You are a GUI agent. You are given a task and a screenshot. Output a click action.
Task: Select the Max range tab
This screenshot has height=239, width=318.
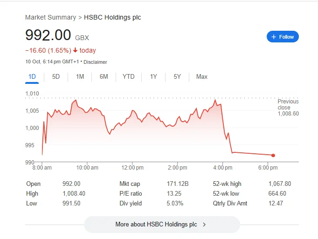202,77
